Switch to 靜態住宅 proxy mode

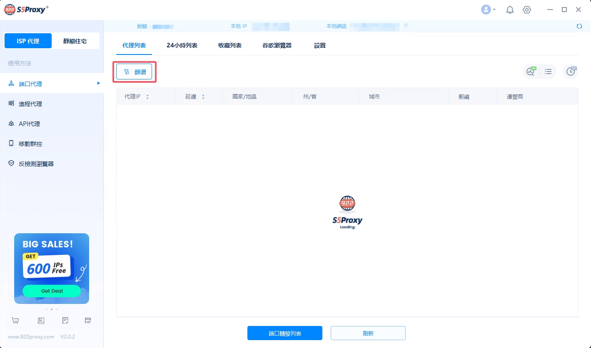pyautogui.click(x=75, y=41)
